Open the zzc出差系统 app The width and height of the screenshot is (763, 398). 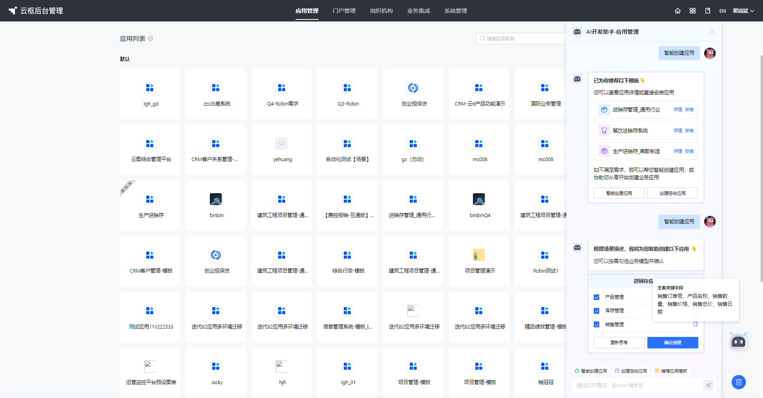[x=216, y=94]
